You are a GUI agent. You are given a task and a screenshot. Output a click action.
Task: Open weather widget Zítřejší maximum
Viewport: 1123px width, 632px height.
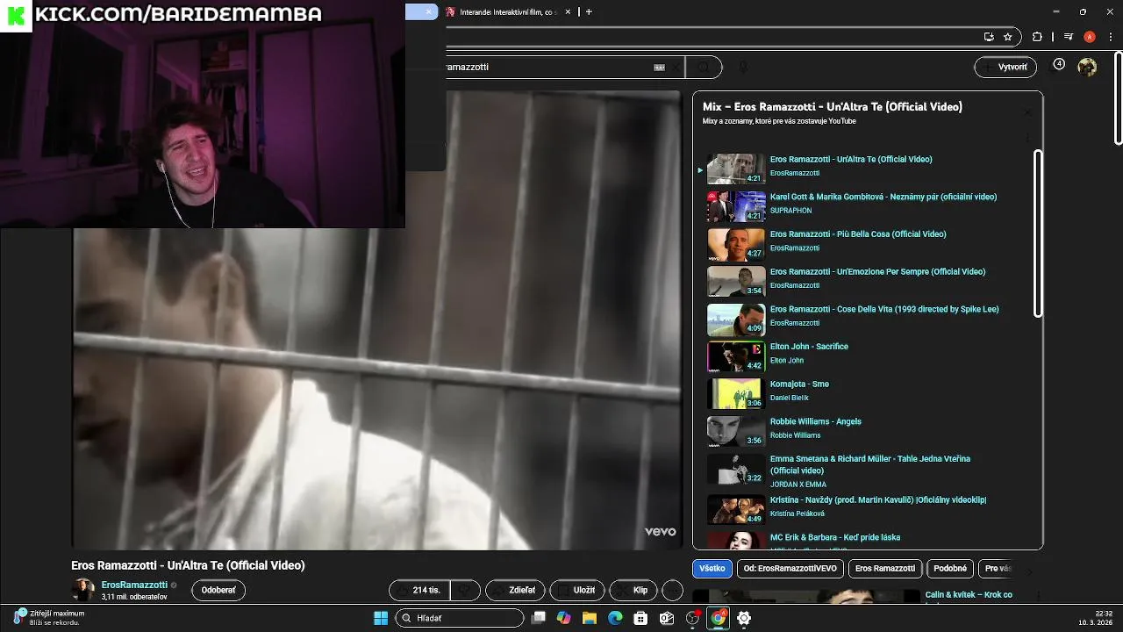coord(49,618)
